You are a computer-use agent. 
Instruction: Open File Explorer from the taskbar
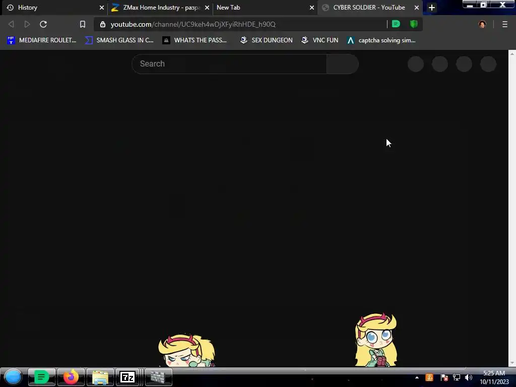(x=100, y=377)
